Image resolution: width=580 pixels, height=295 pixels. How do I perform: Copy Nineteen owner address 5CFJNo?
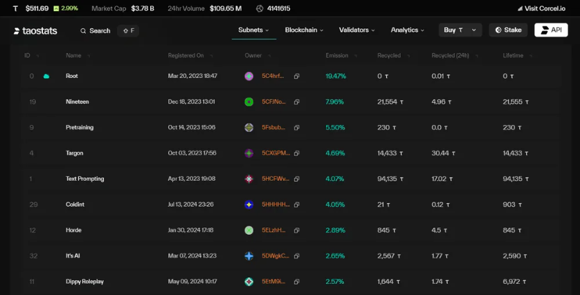[x=296, y=102]
